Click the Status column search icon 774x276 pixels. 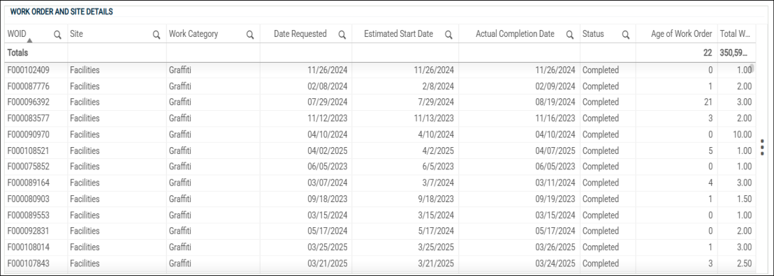(x=626, y=35)
